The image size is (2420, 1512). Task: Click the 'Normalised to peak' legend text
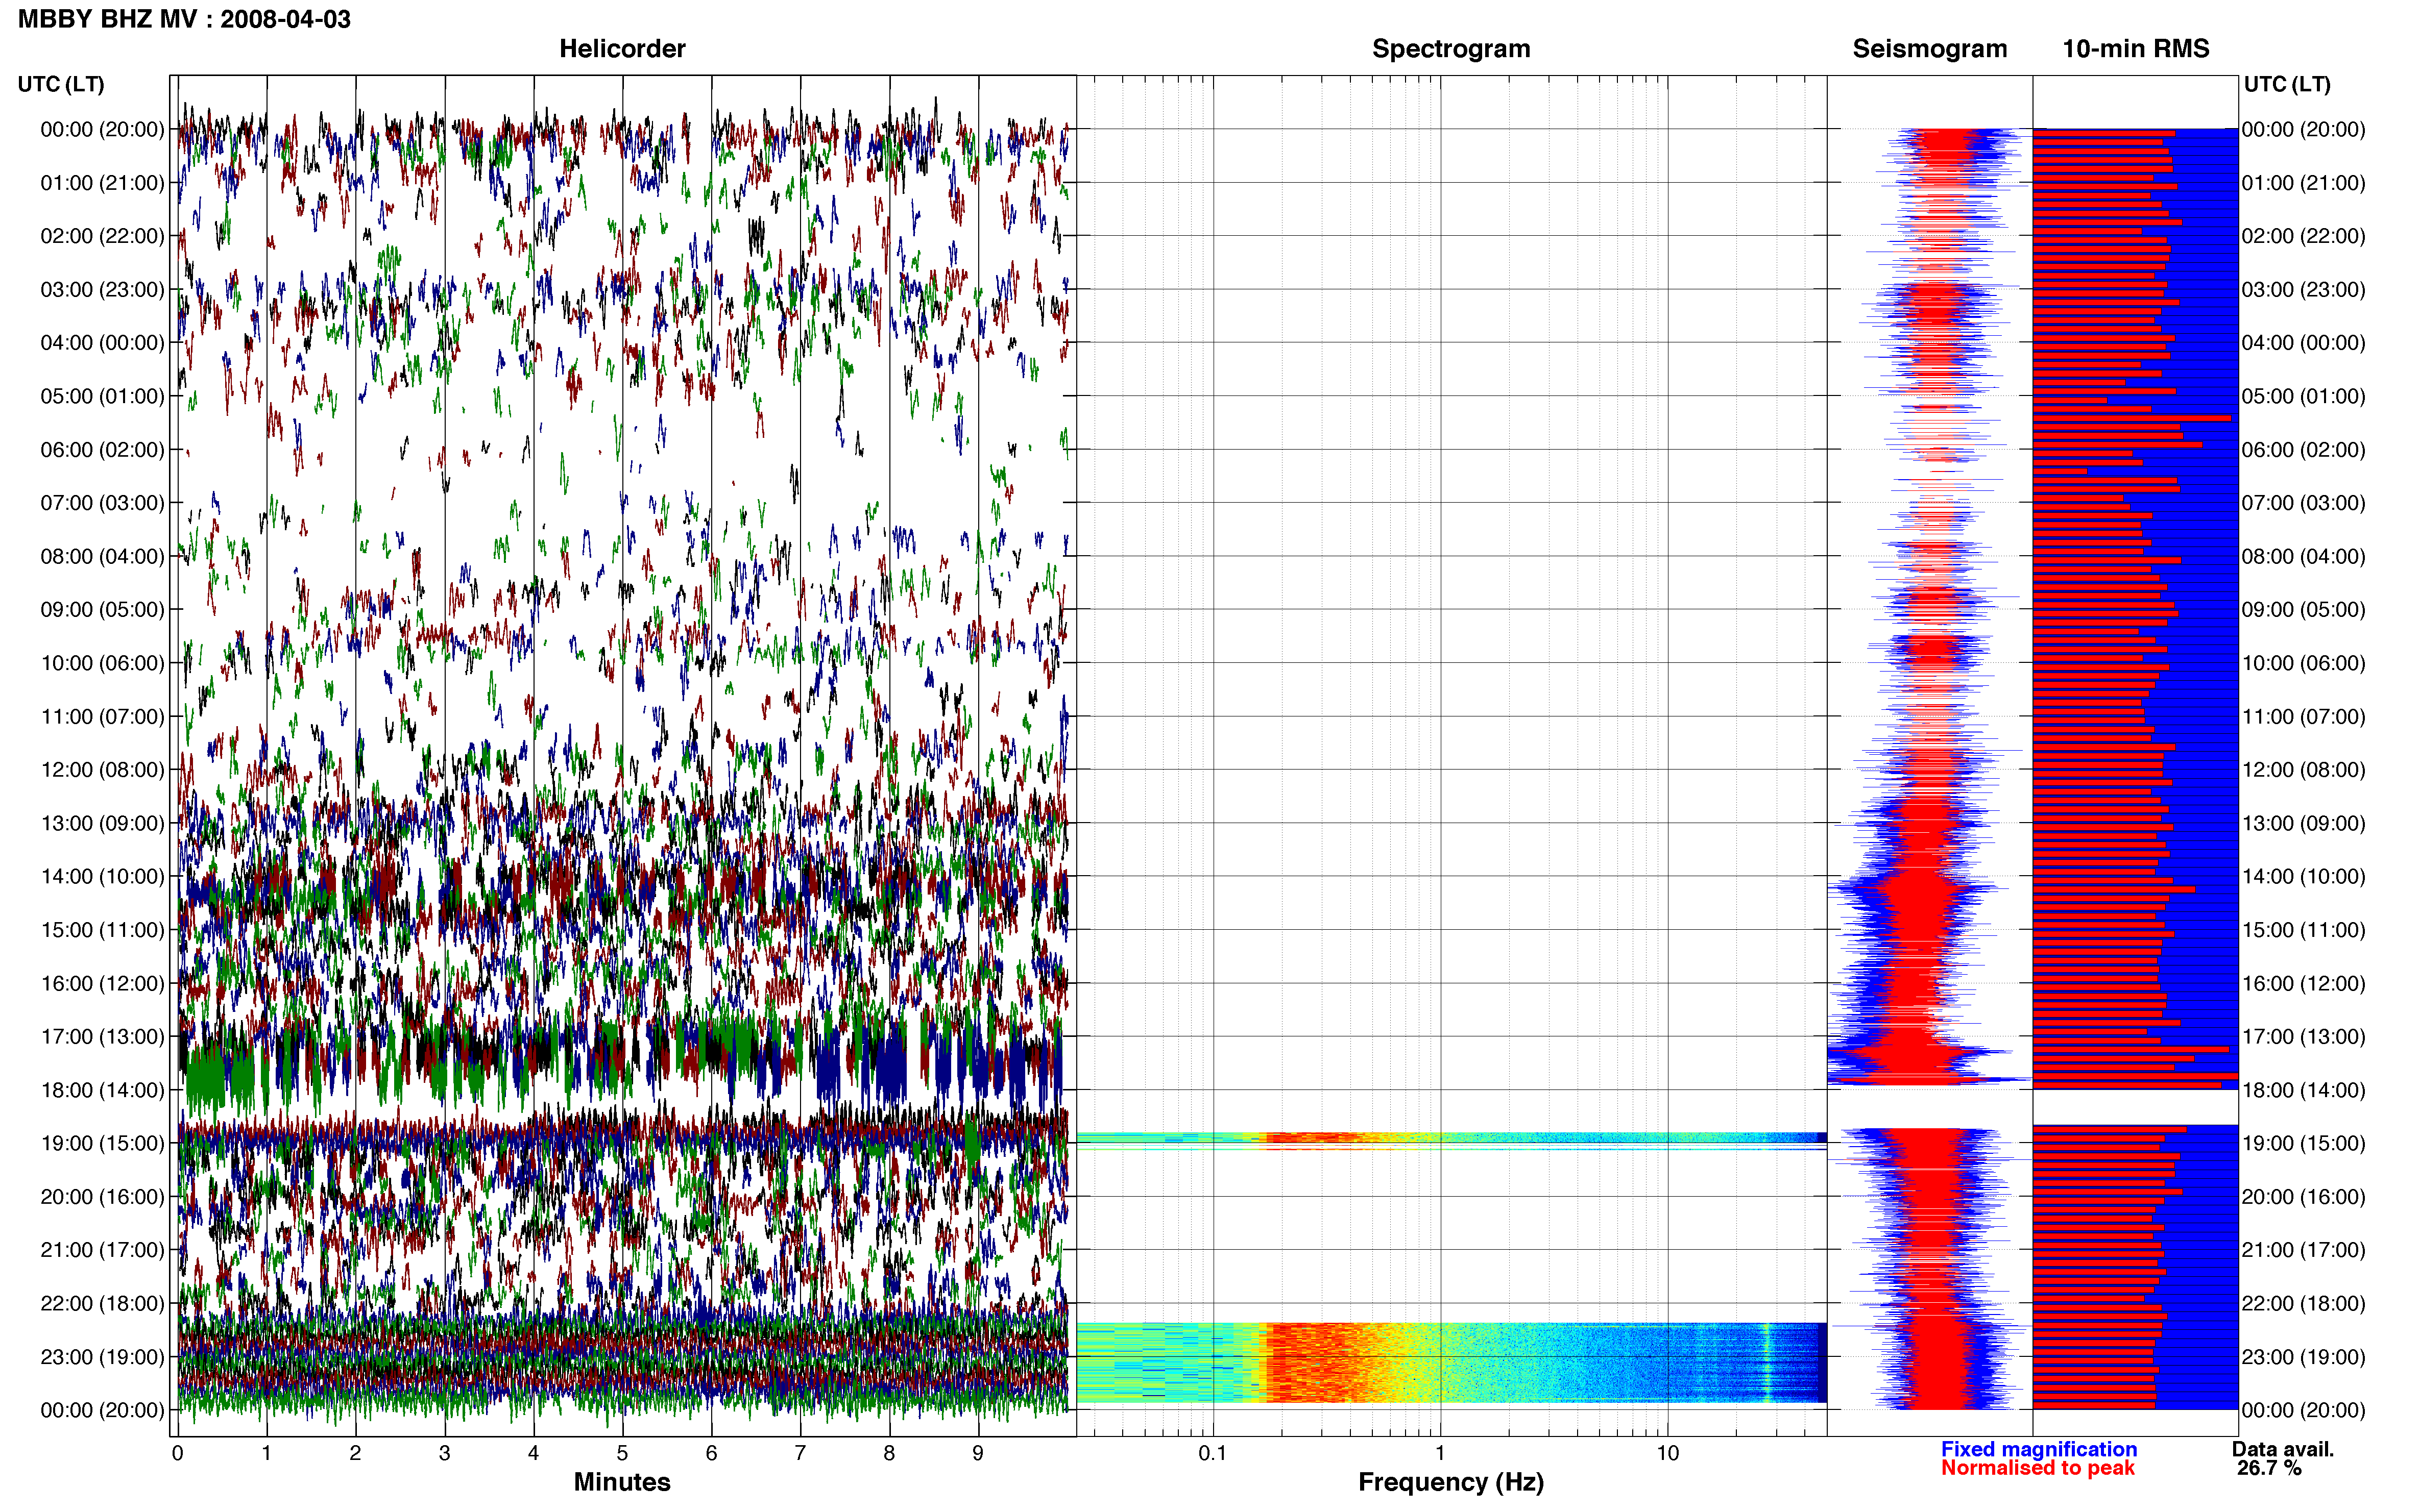[2038, 1468]
